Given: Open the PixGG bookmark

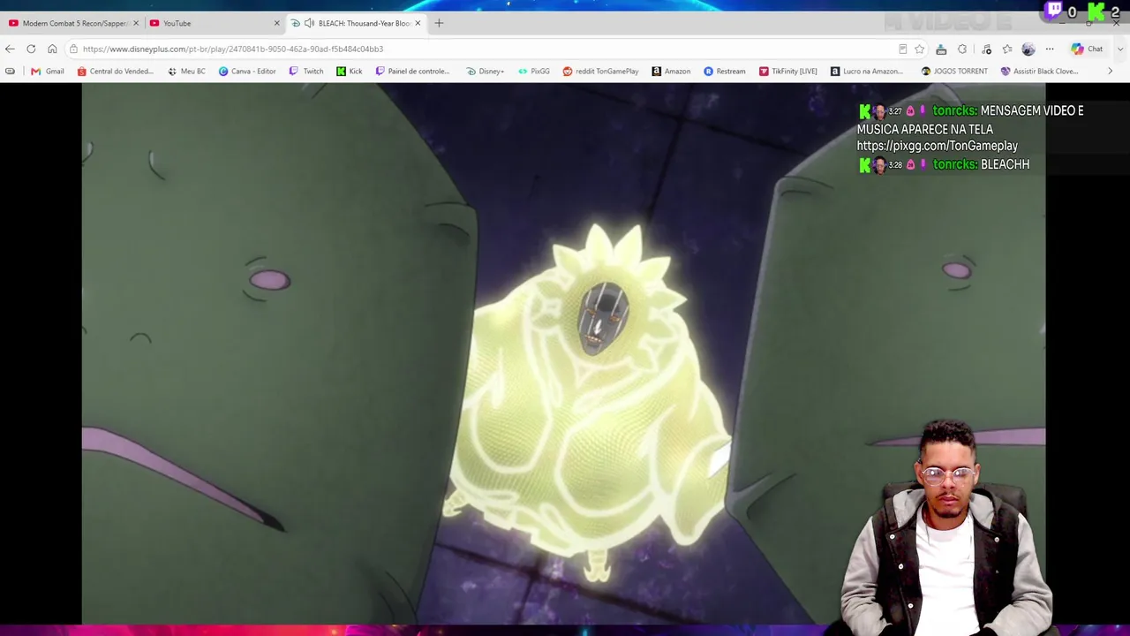Looking at the screenshot, I should (534, 71).
